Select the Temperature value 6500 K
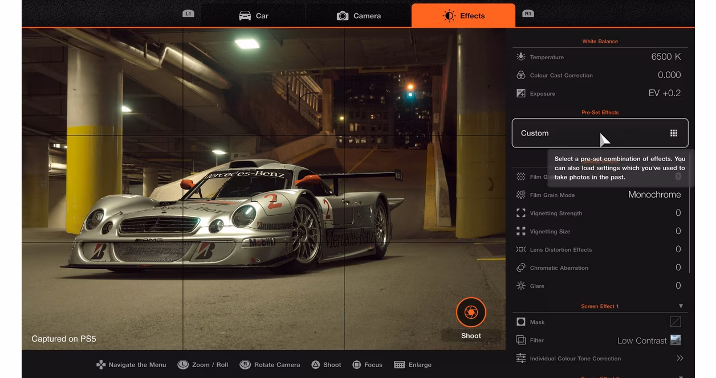The height and width of the screenshot is (378, 716). click(x=666, y=56)
